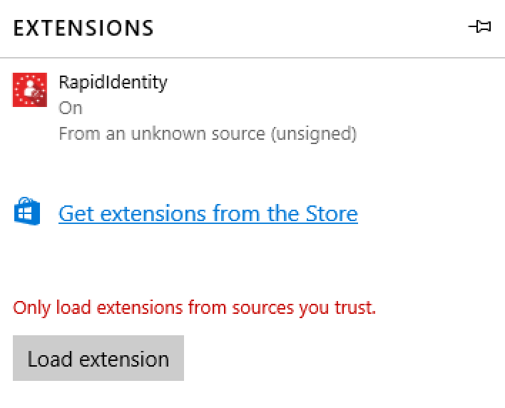Open "Get extensions from the Store" link
The height and width of the screenshot is (408, 505).
[x=208, y=213]
